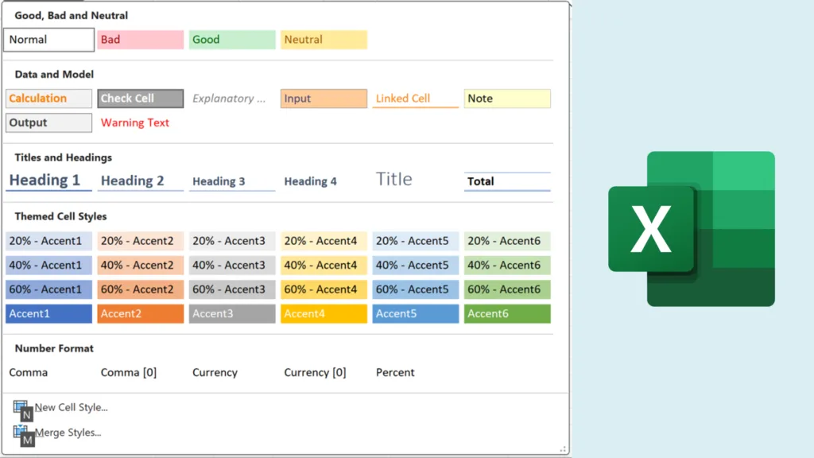
Task: Apply the Bad cell style
Action: pos(140,40)
